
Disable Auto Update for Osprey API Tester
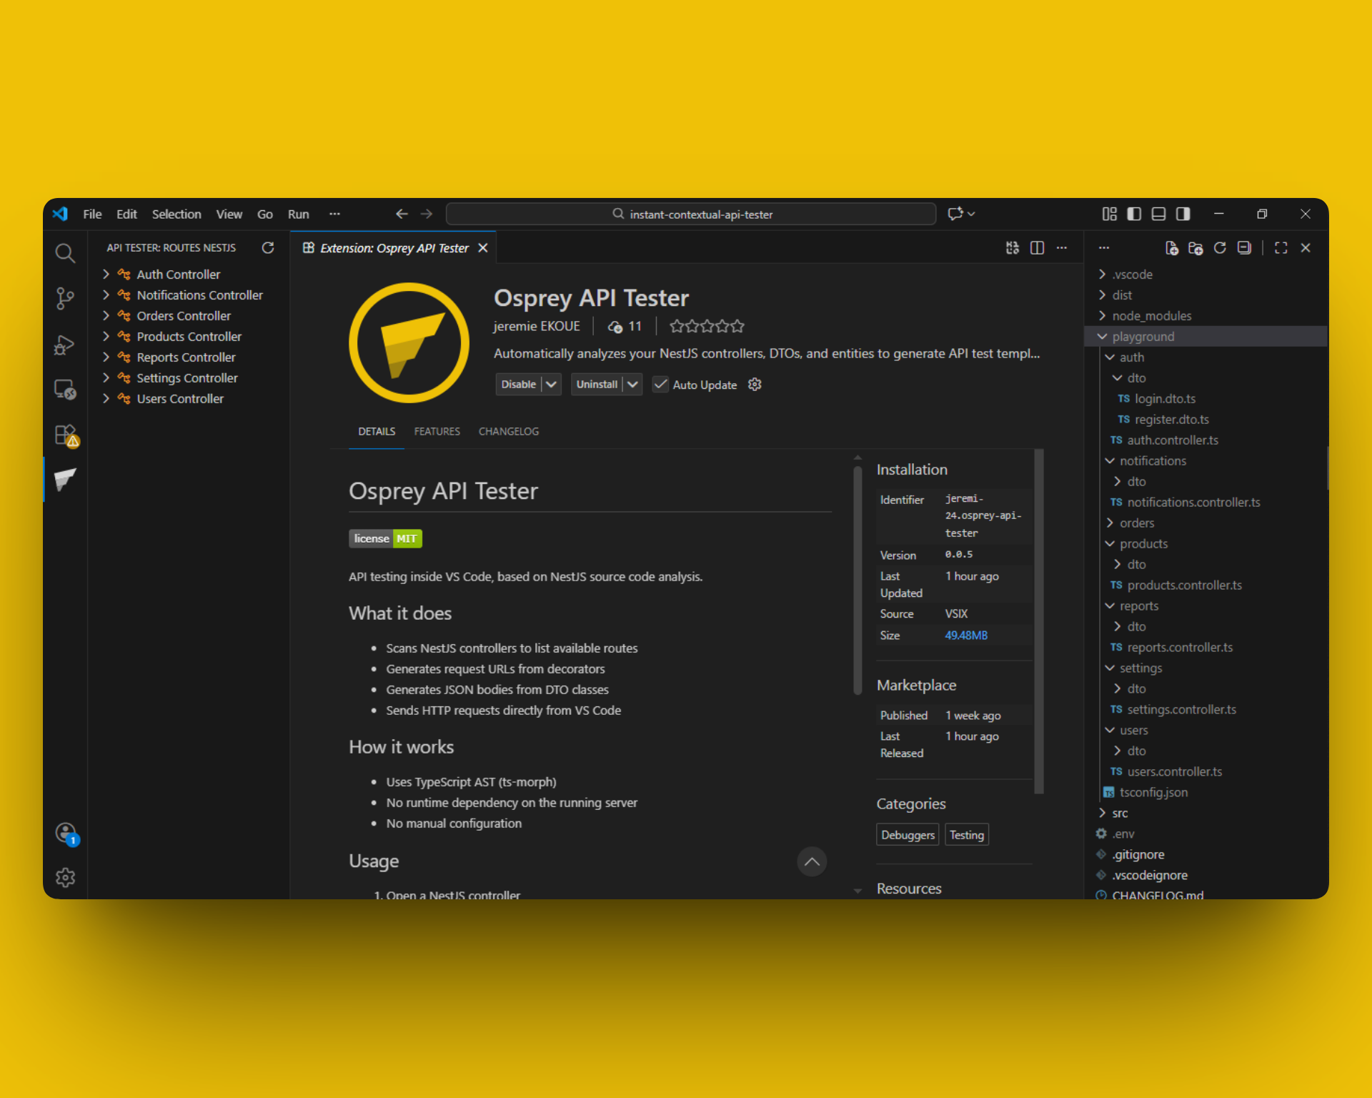[660, 385]
